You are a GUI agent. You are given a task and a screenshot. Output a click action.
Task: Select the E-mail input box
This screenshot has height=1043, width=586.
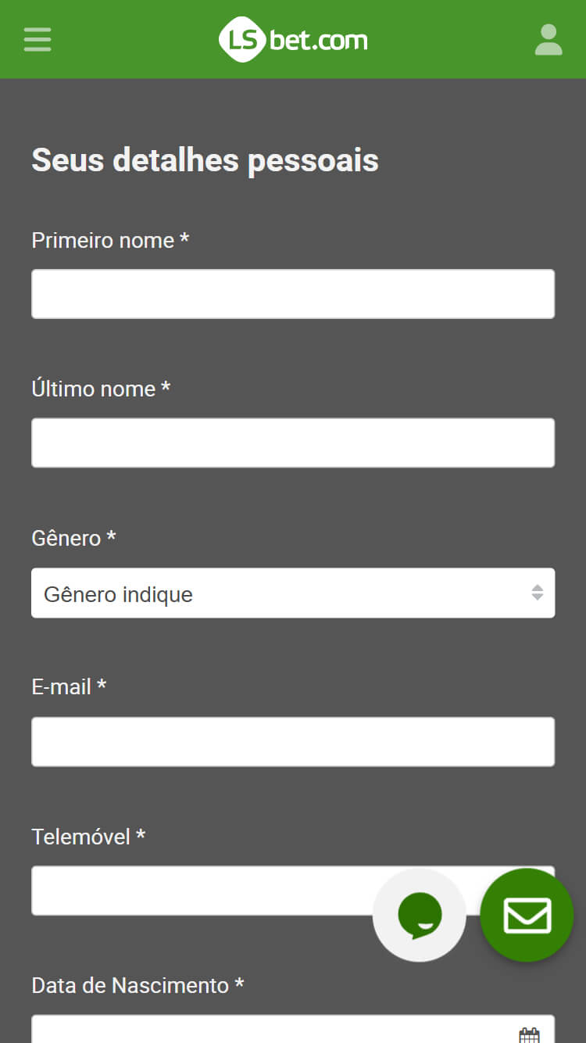tap(293, 742)
